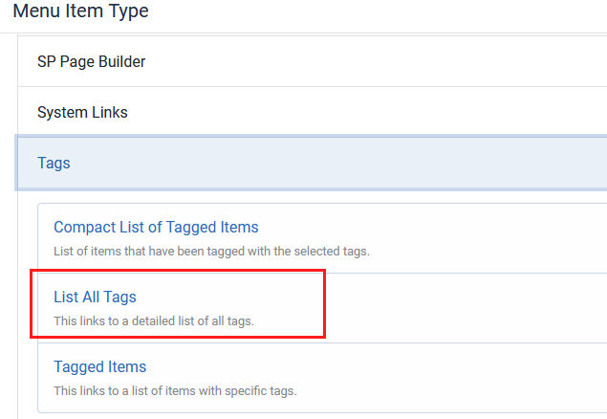607x419 pixels.
Task: Open Compact List of Tagged Items link
Action: (156, 227)
